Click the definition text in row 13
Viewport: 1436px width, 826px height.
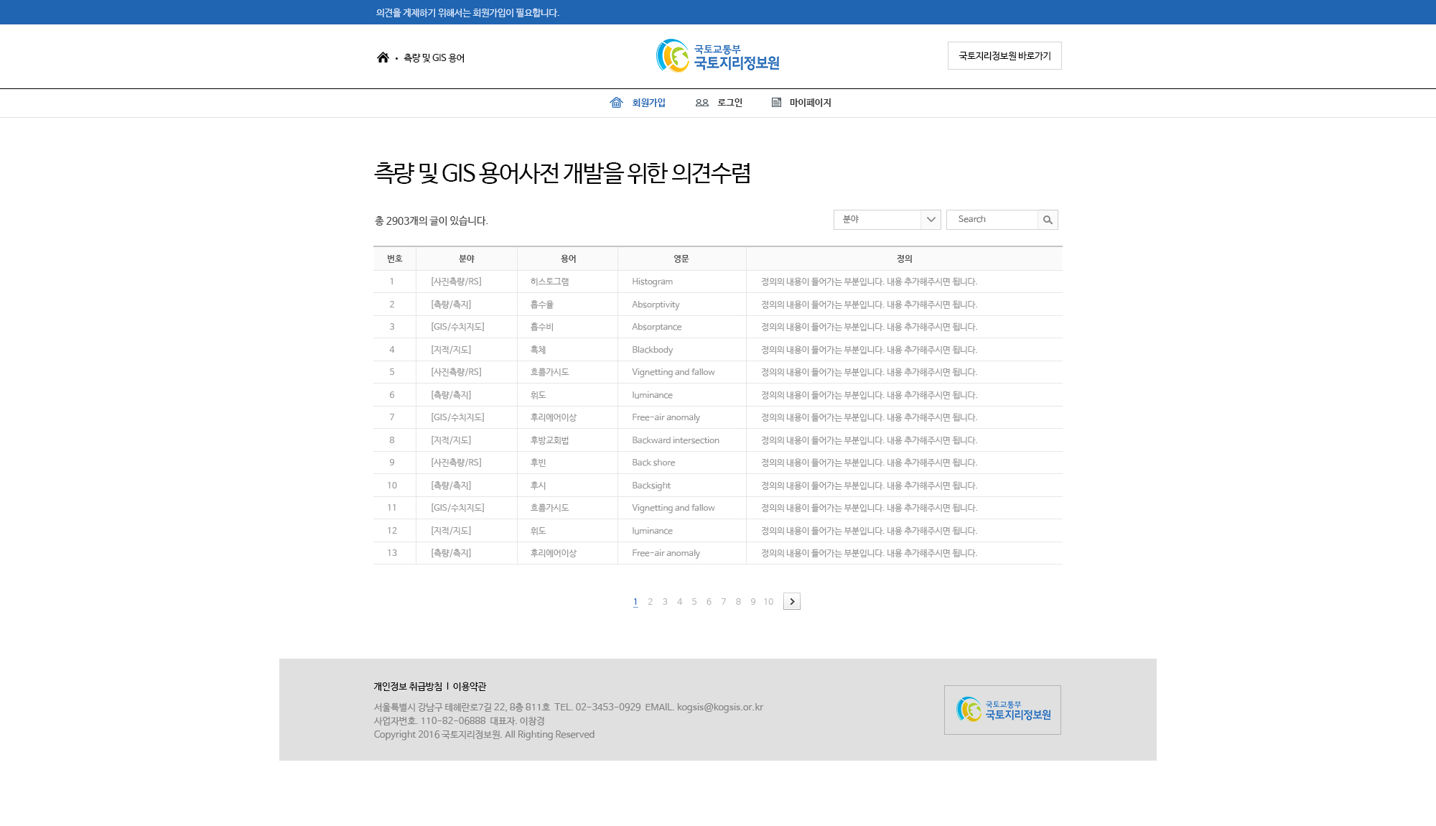[x=869, y=553]
